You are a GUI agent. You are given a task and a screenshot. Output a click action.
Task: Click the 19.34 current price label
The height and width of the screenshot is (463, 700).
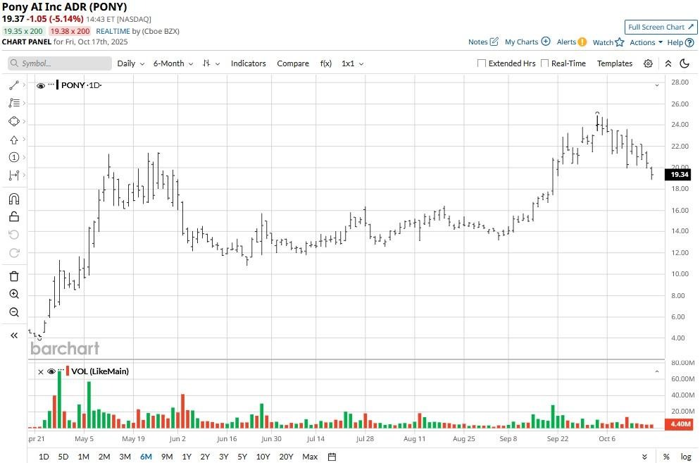679,174
